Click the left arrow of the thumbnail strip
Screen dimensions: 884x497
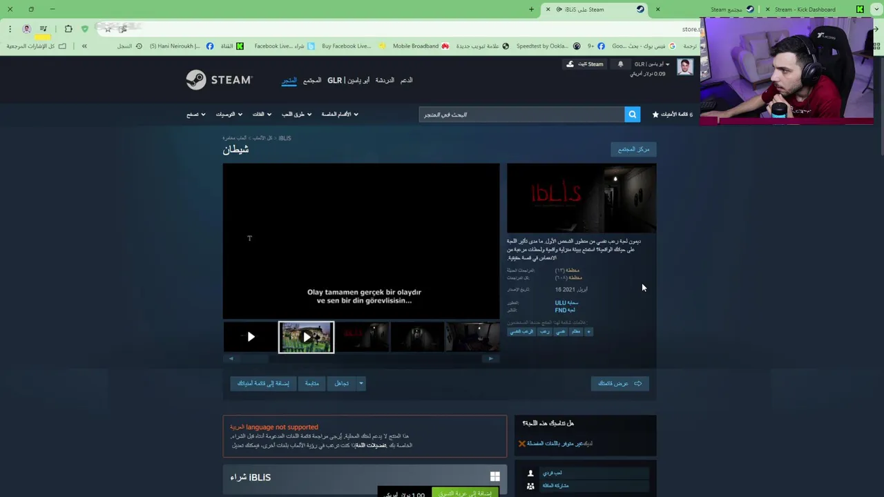(231, 358)
